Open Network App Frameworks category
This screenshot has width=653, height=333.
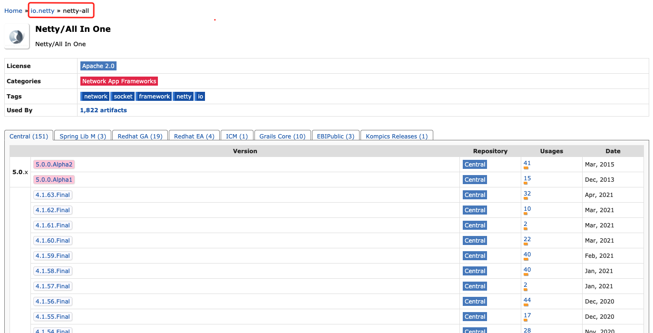(119, 81)
